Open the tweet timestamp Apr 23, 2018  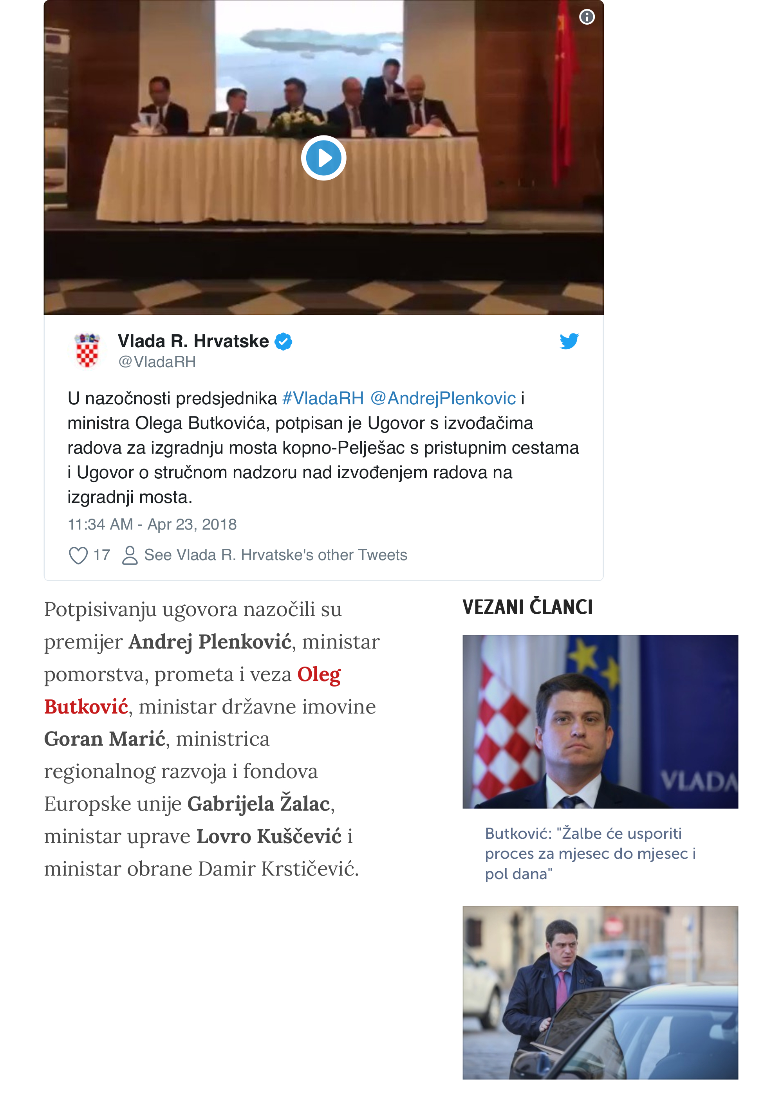pyautogui.click(x=152, y=524)
